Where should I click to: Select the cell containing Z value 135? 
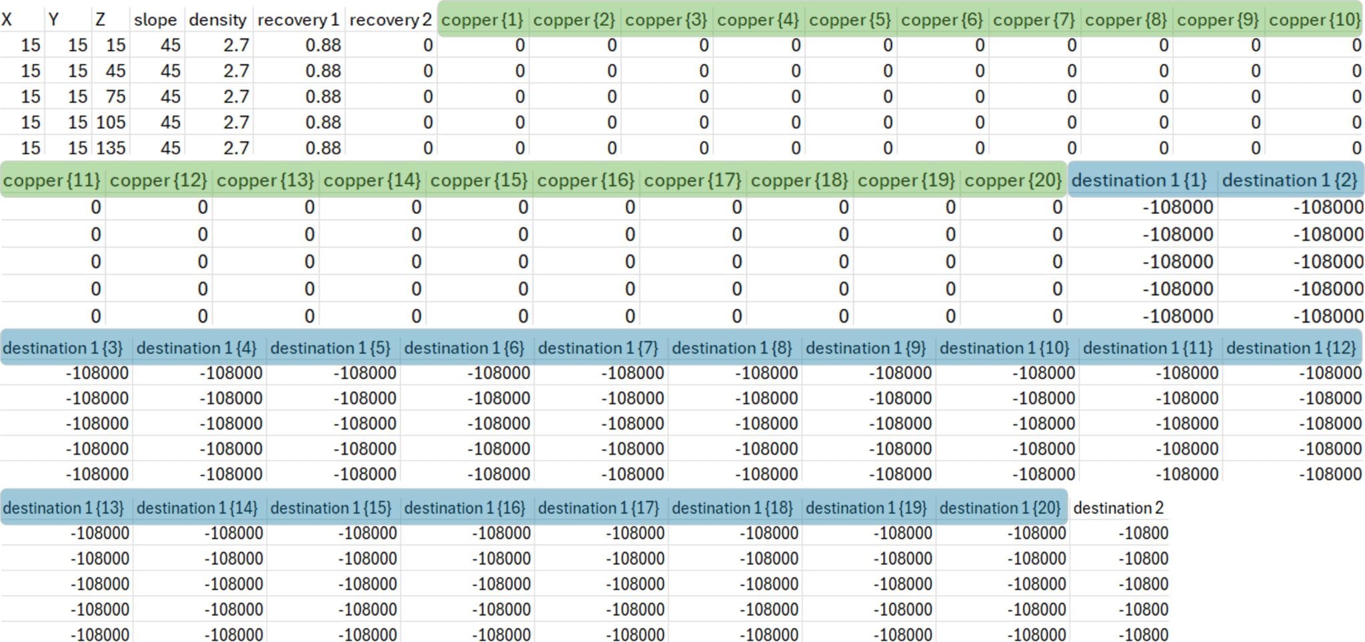110,148
